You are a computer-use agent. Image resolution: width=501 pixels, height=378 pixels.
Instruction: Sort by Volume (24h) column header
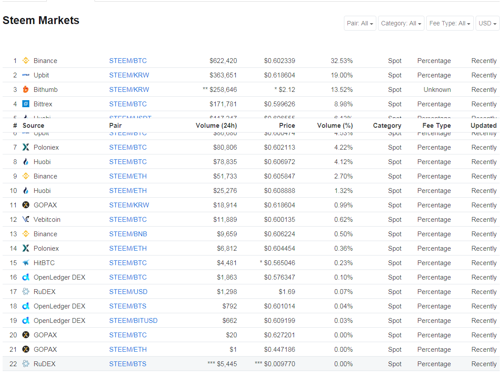216,125
